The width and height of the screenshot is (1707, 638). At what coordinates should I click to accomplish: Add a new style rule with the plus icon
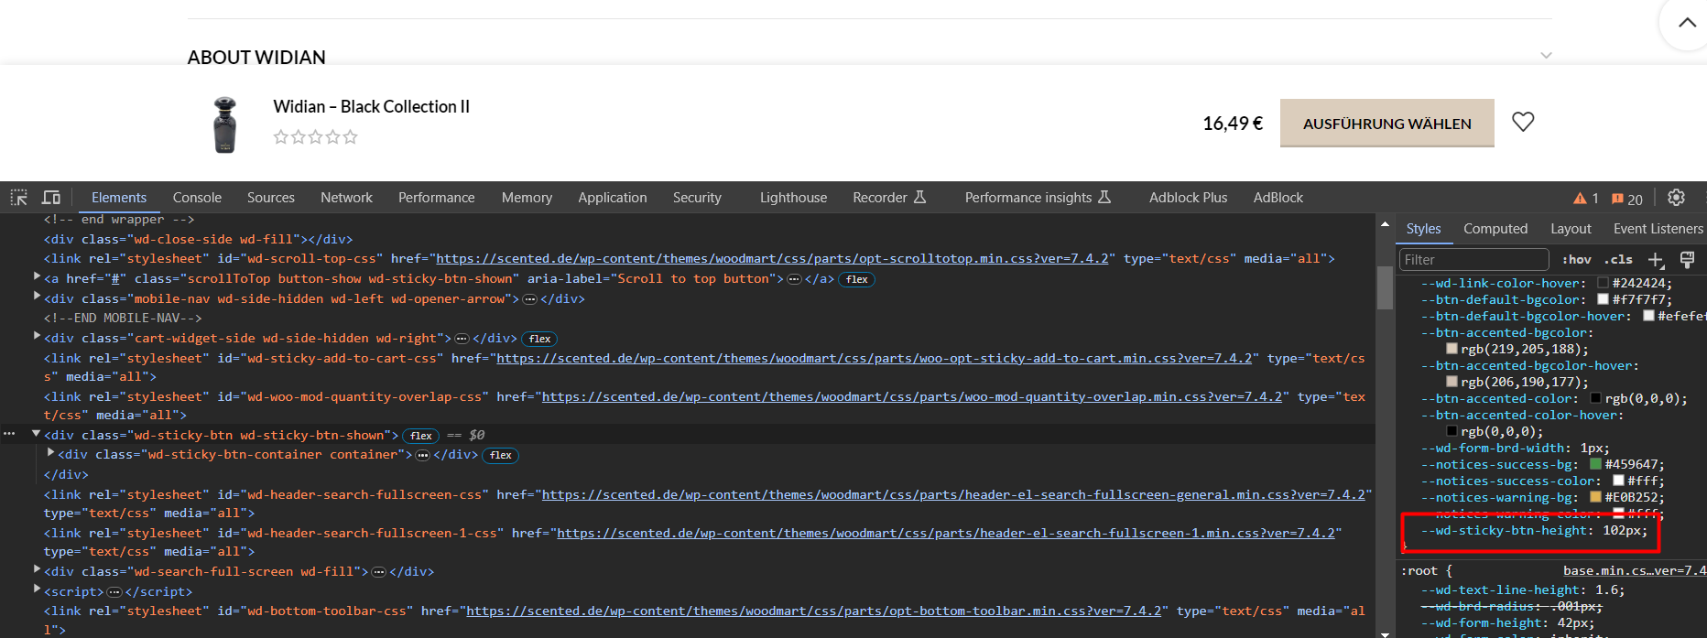tap(1656, 260)
